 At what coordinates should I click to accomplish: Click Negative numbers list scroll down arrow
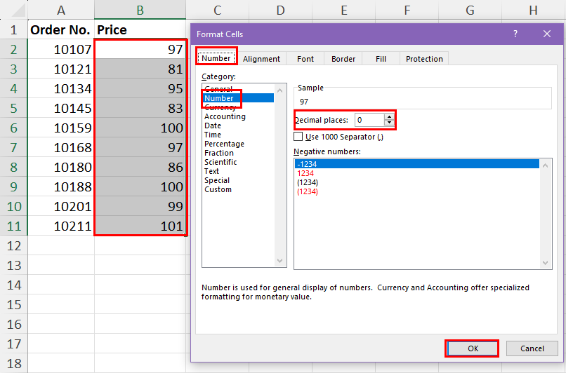(546, 263)
